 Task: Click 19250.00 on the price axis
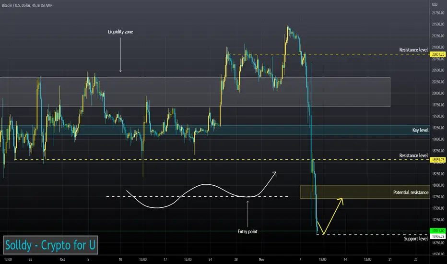point(438,128)
